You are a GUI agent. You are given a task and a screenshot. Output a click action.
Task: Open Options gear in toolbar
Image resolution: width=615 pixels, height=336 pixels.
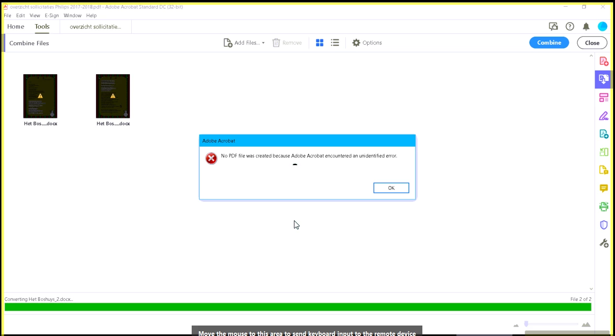(367, 43)
